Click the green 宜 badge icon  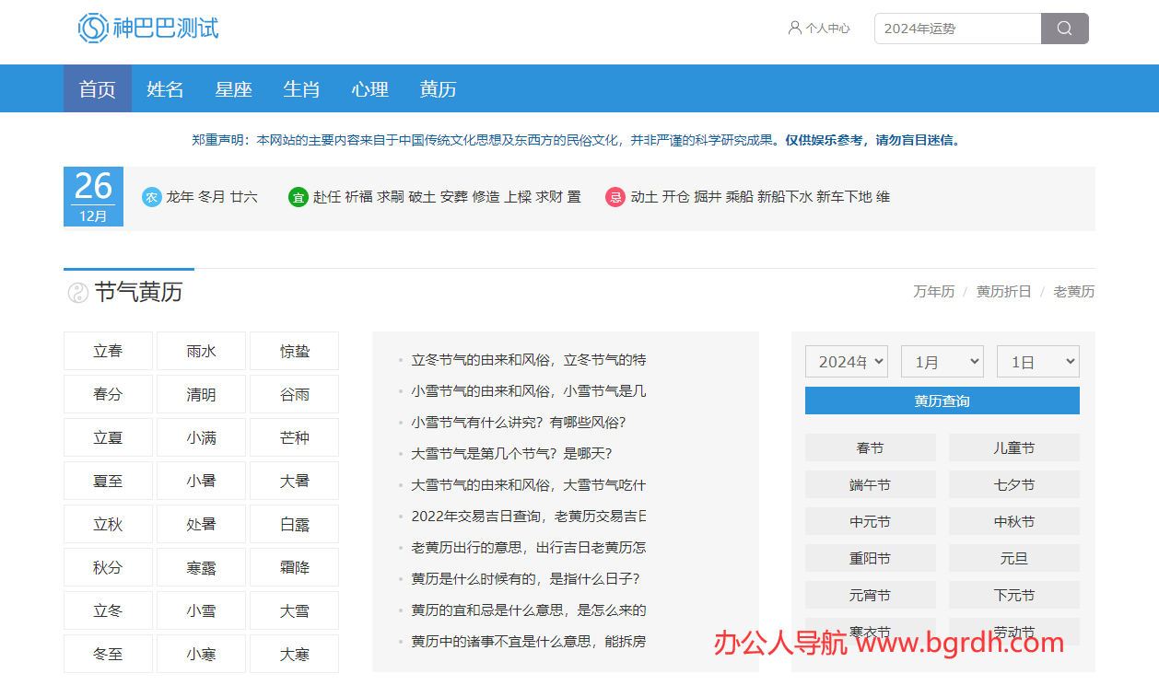(x=298, y=197)
